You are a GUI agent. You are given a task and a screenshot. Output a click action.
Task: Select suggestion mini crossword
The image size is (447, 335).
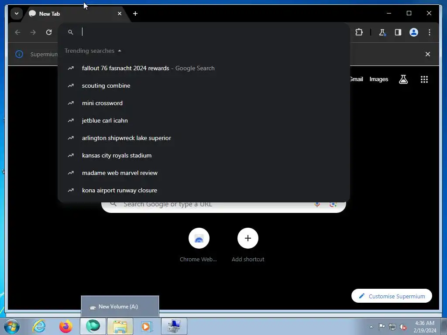[x=204, y=103]
